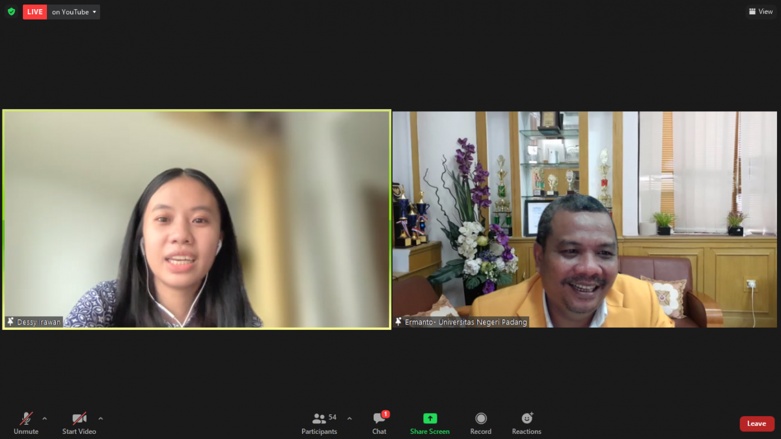Click the red Leave meeting button

point(757,423)
